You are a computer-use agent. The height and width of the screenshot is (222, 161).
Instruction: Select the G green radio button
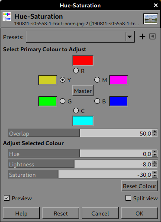pyautogui.click(x=62, y=101)
